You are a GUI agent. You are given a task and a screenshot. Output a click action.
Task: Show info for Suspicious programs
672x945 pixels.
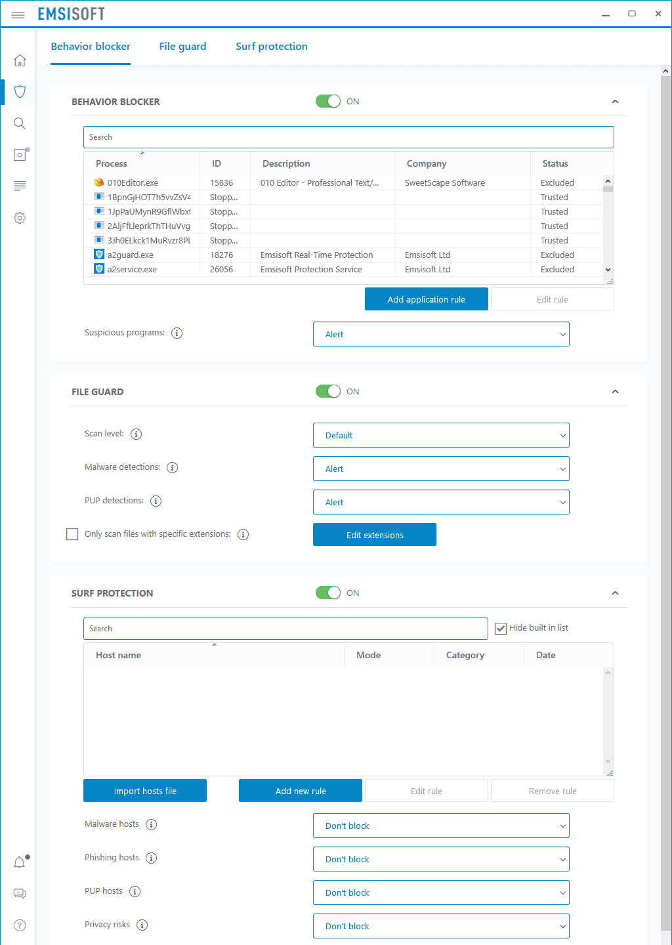177,333
